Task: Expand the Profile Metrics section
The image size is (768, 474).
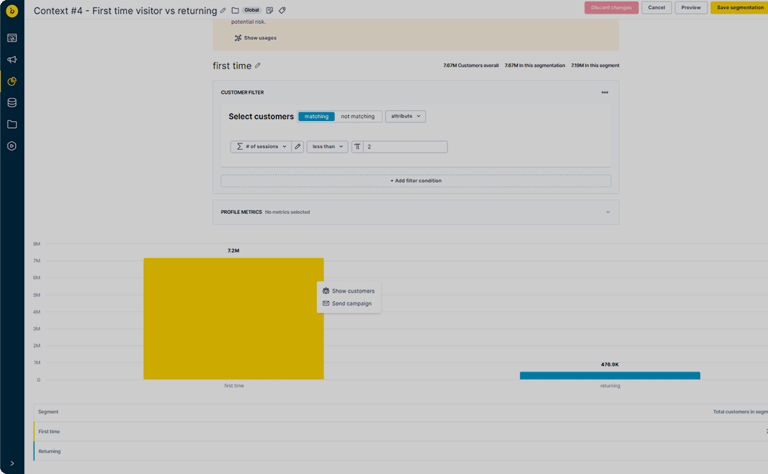Action: pyautogui.click(x=607, y=213)
